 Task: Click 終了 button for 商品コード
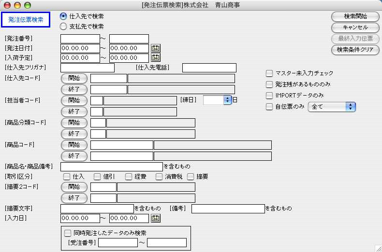pyautogui.click(x=74, y=156)
